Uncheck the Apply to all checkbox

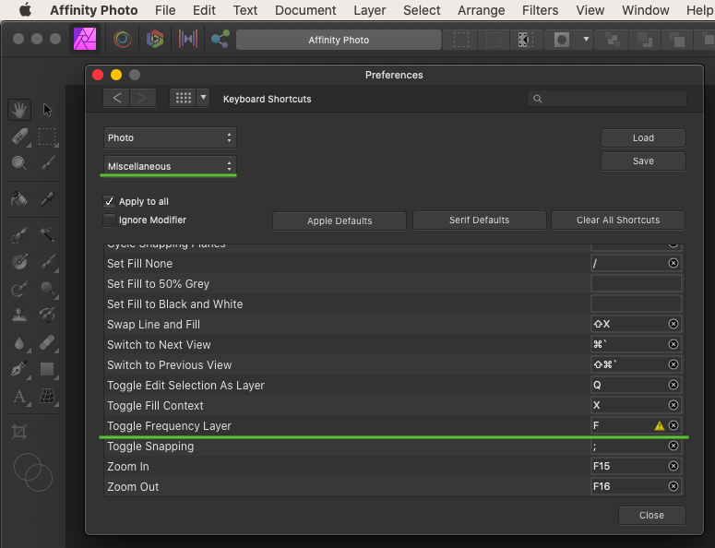(x=110, y=201)
